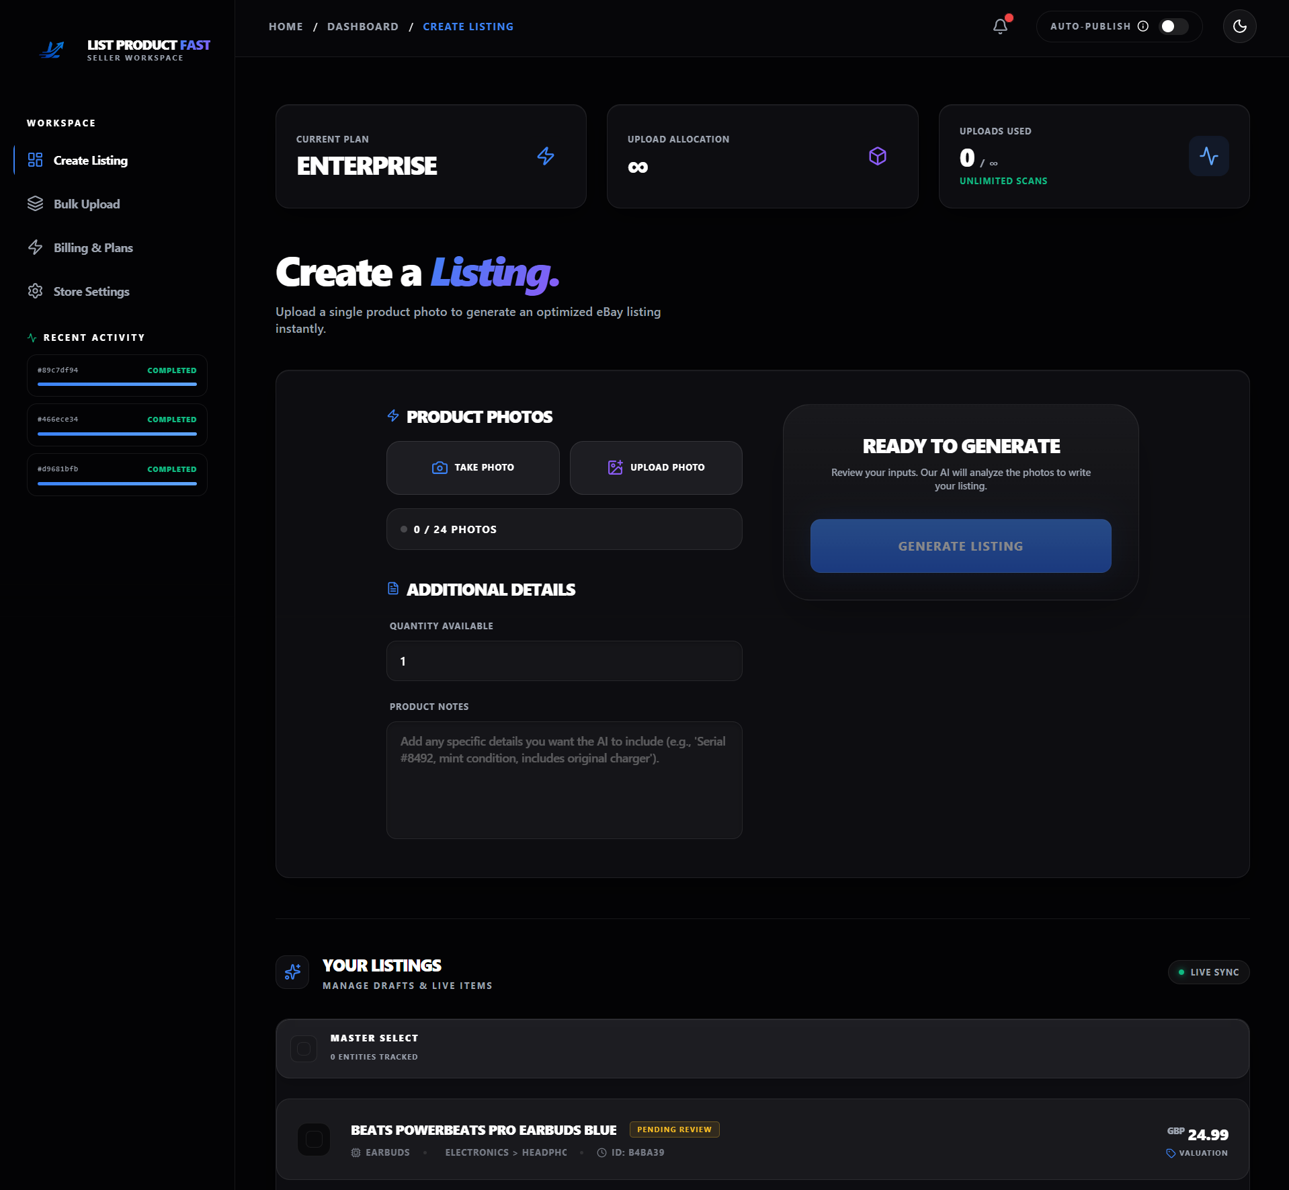Click the Upload Allocation cube icon
This screenshot has width=1289, height=1190.
(x=878, y=156)
